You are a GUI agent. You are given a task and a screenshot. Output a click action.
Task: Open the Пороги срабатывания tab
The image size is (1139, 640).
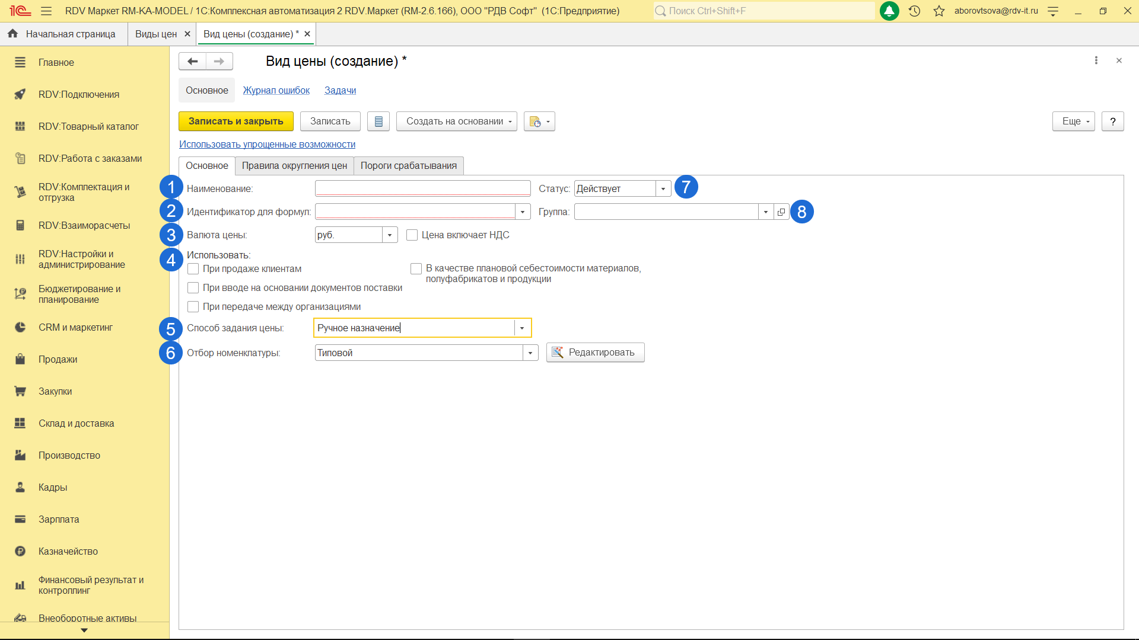(x=408, y=166)
